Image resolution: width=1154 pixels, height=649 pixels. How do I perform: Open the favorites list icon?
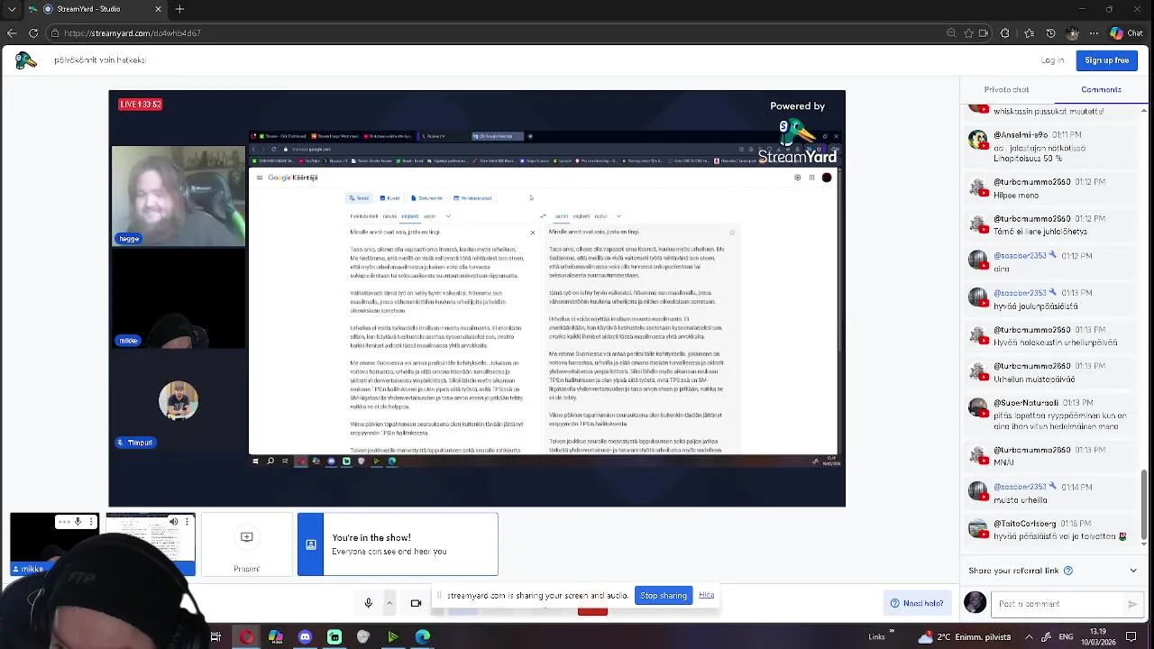point(1029,33)
